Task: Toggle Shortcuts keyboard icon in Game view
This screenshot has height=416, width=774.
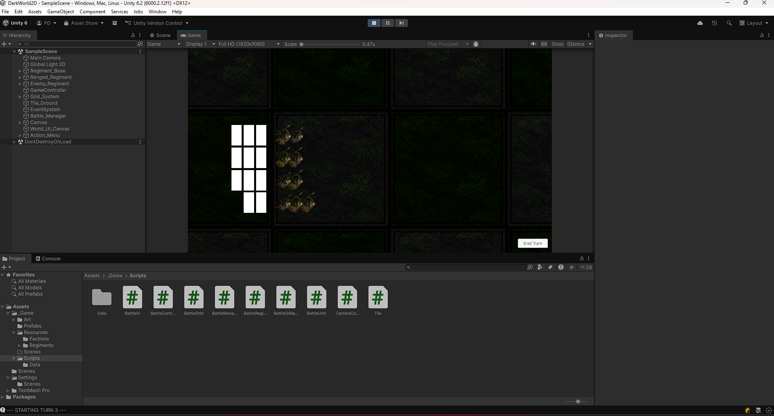Action: tap(544, 44)
